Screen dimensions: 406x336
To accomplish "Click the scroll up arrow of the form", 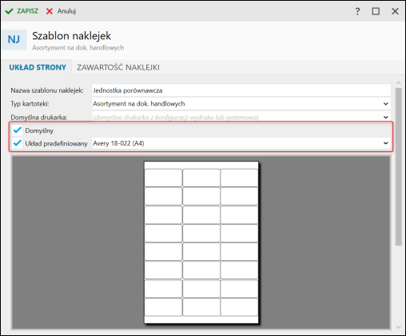I will 398,83.
